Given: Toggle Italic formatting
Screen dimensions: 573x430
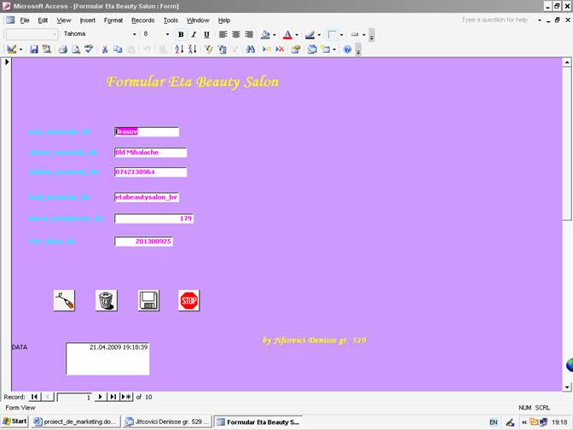Looking at the screenshot, I should point(194,34).
